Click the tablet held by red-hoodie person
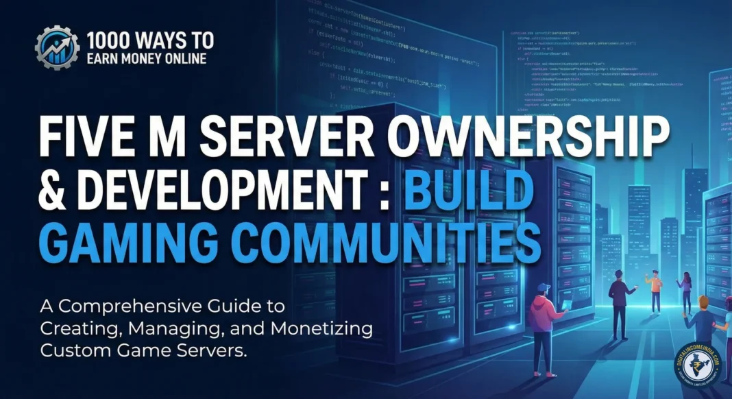 point(566,304)
